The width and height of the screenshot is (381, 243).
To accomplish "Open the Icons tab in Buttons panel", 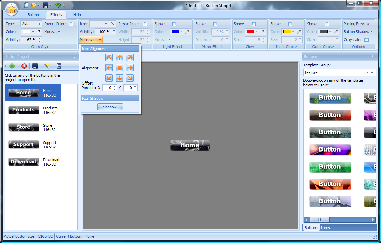I will coord(325,228).
